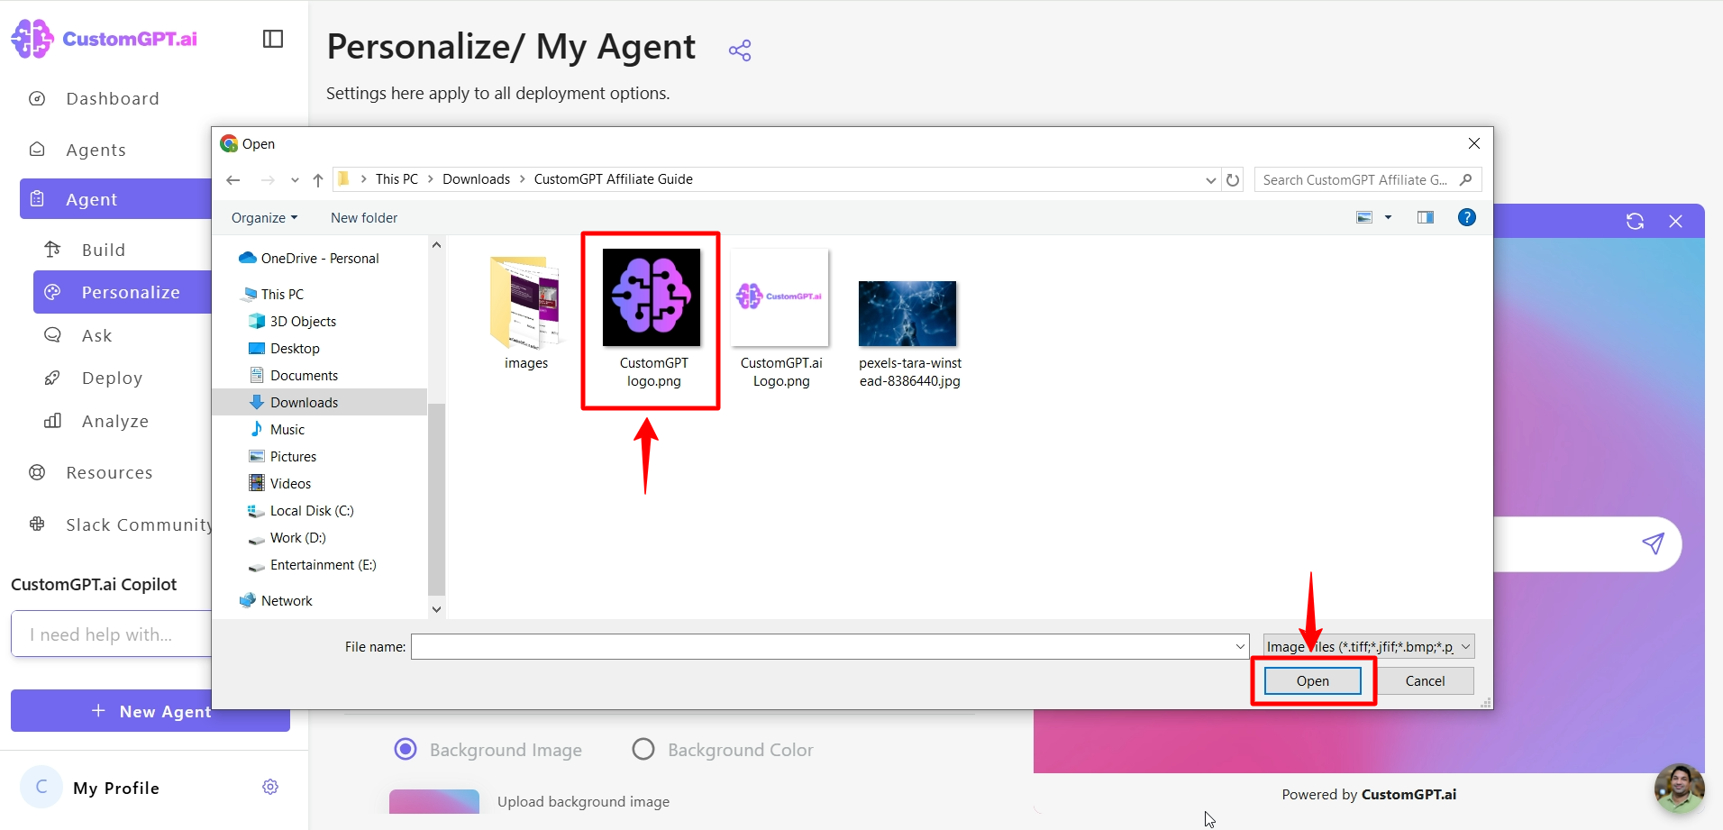1723x830 pixels.
Task: Select pexels-tara-winstead-8386440.jpg file
Action: [x=909, y=334]
